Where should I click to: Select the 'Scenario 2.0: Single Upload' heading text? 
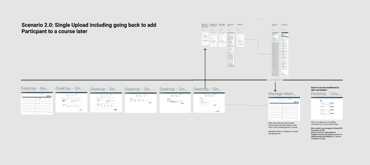pyautogui.click(x=89, y=28)
